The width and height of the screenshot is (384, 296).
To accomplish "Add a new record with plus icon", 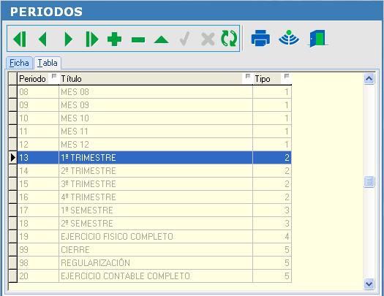I will (x=114, y=39).
